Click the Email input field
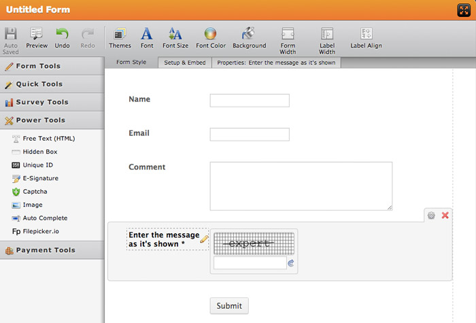476x323 pixels. click(250, 134)
